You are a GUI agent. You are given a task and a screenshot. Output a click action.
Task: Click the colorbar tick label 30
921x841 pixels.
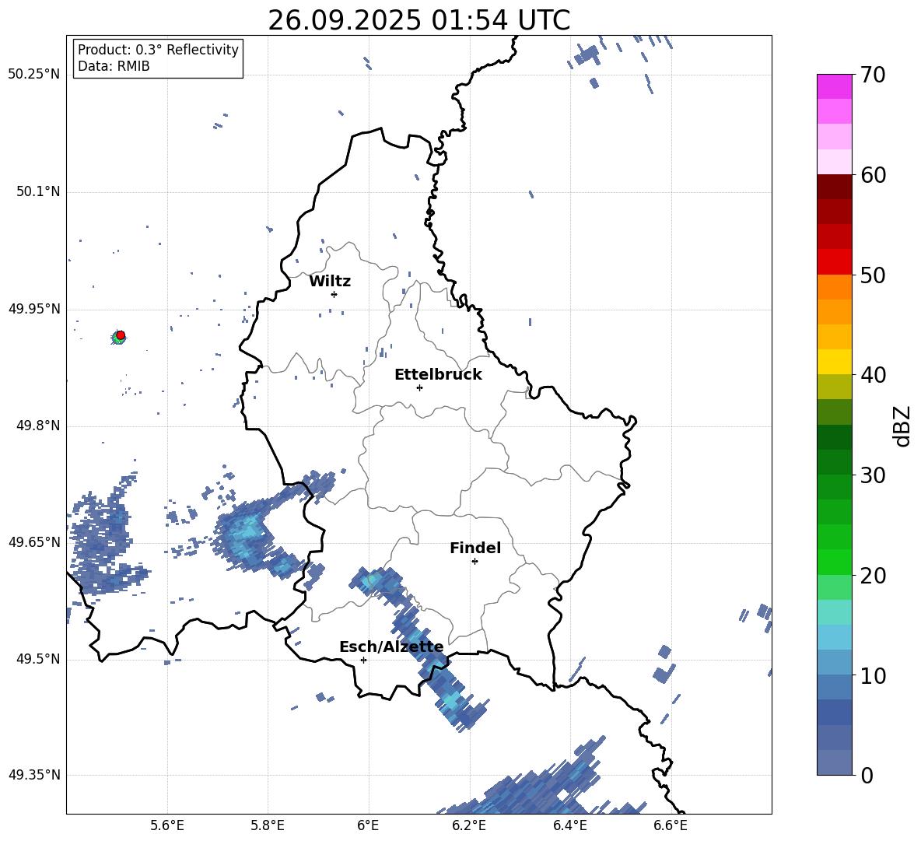tap(873, 475)
